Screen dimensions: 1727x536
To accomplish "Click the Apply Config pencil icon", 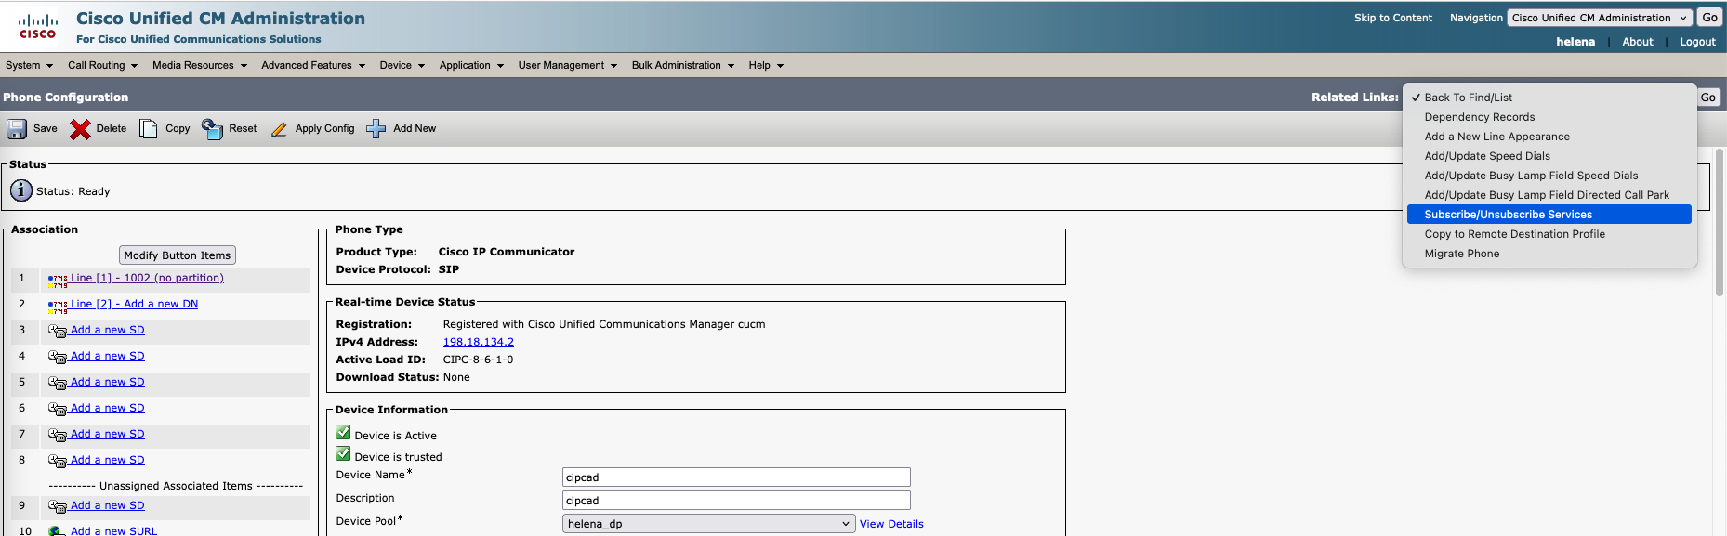I will tap(279, 129).
